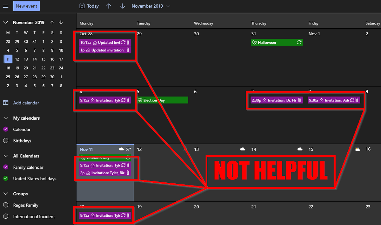Click the New event button

coord(26,6)
